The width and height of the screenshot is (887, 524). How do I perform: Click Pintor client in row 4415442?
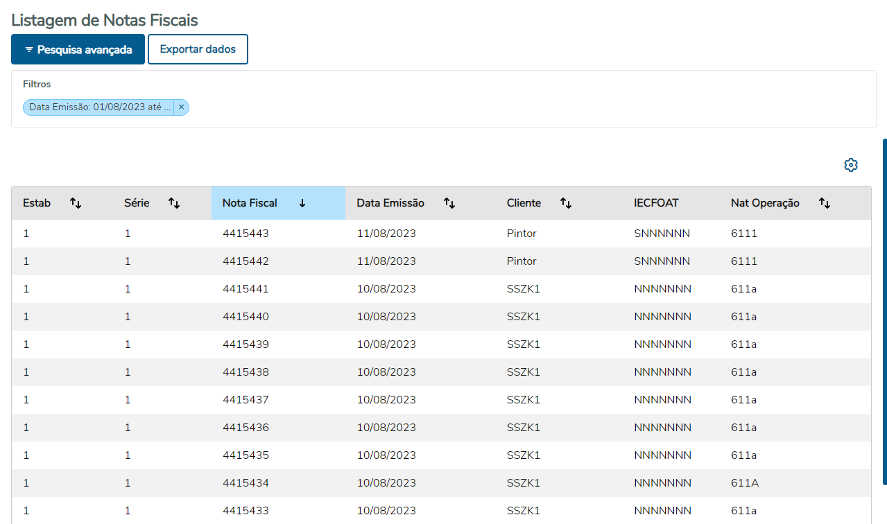pos(522,261)
